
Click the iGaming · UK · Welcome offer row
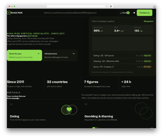(x=123, y=61)
